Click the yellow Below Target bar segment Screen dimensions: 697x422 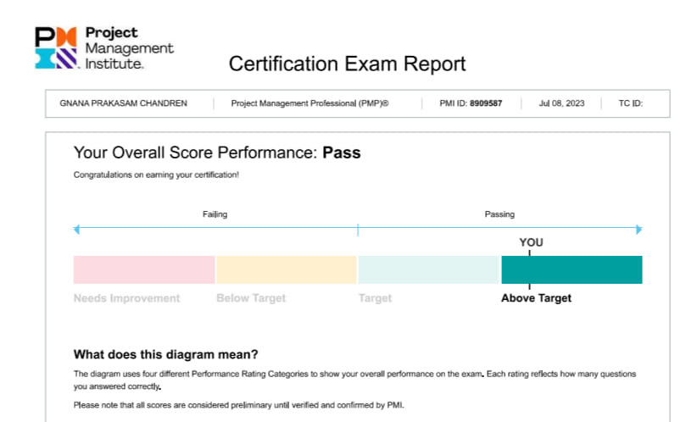point(287,269)
